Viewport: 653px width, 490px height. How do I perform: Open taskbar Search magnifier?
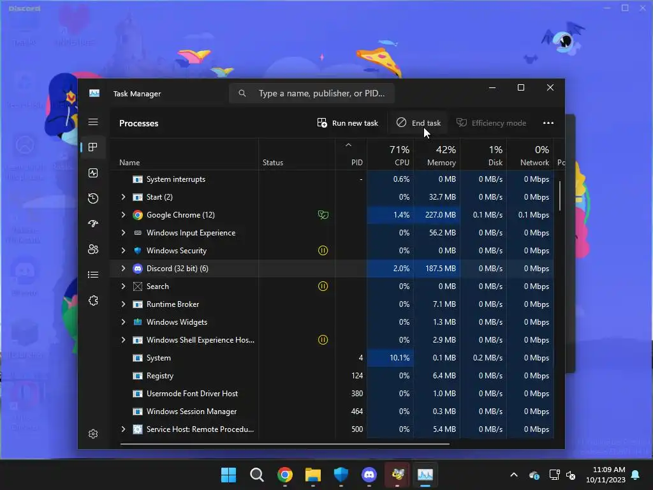(x=256, y=475)
